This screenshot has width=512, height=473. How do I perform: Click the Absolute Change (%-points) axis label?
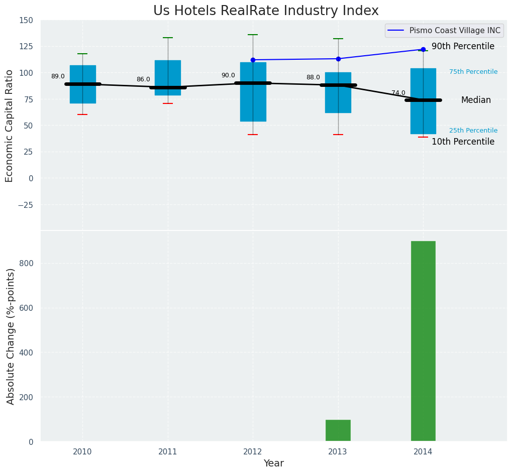(11, 336)
